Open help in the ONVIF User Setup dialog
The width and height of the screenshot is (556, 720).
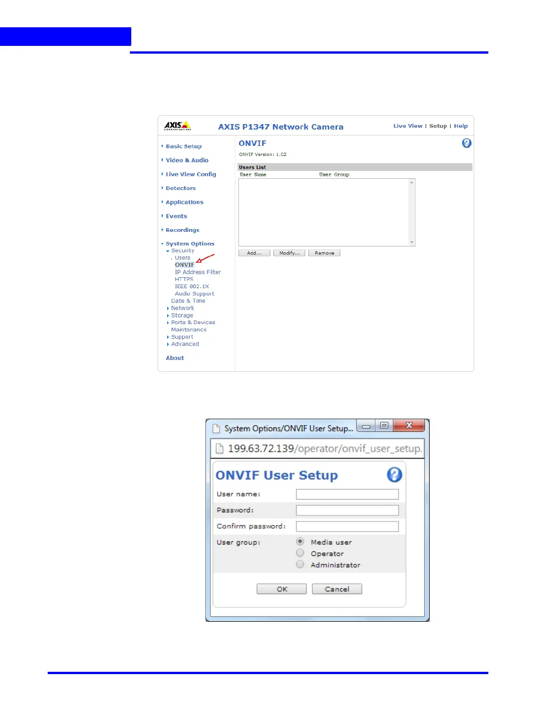pos(394,475)
